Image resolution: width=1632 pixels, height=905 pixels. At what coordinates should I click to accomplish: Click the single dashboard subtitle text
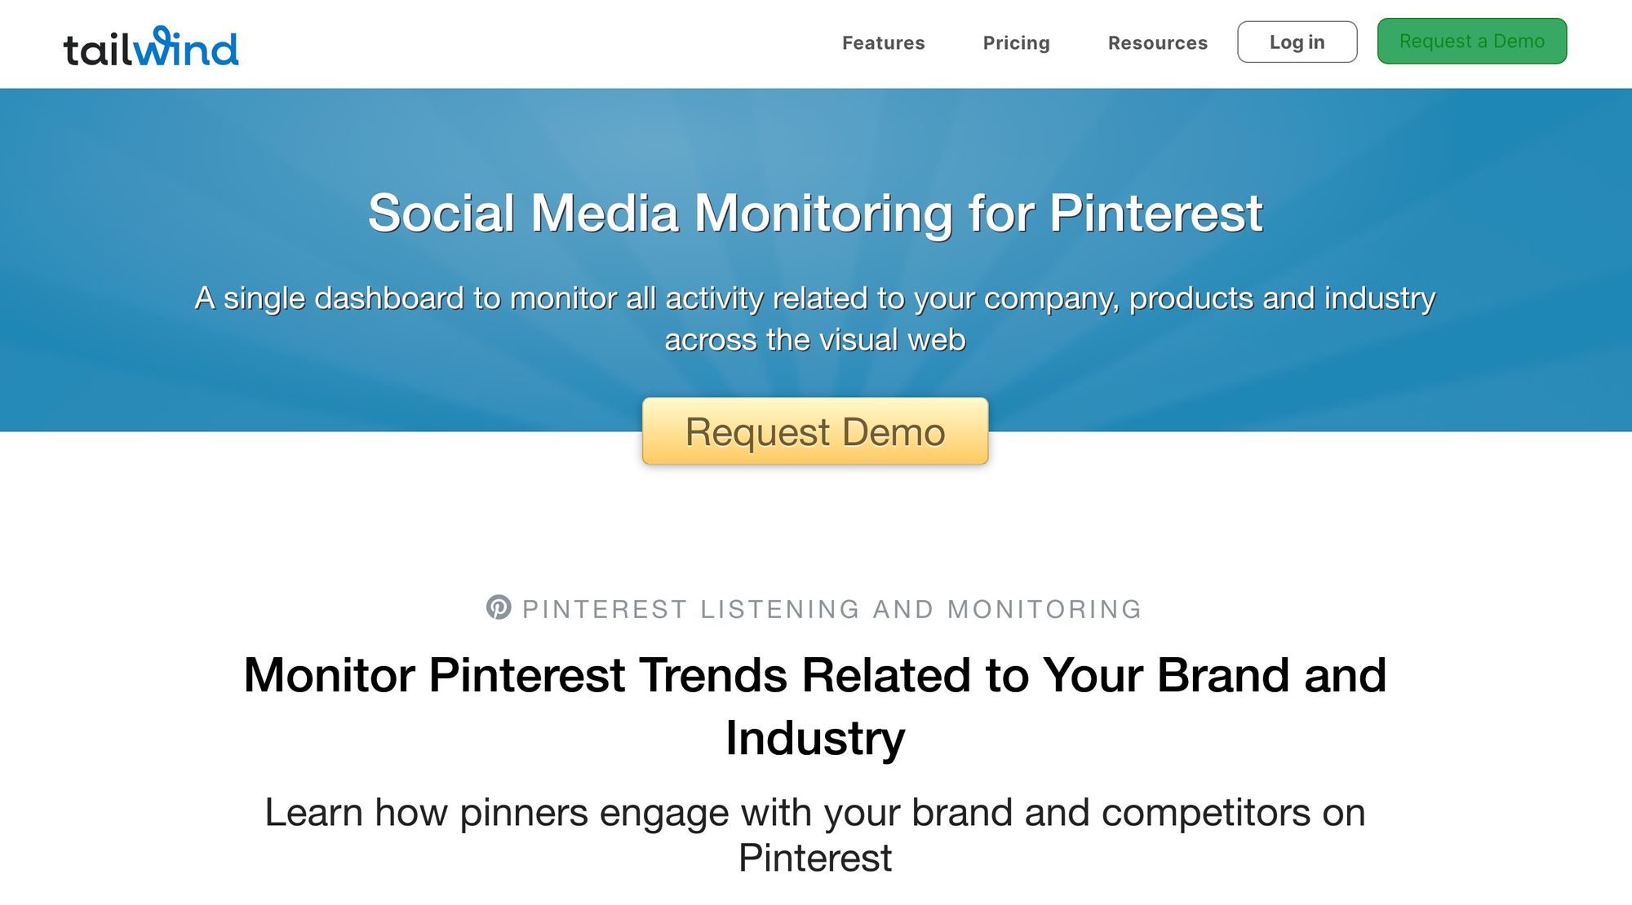[815, 318]
